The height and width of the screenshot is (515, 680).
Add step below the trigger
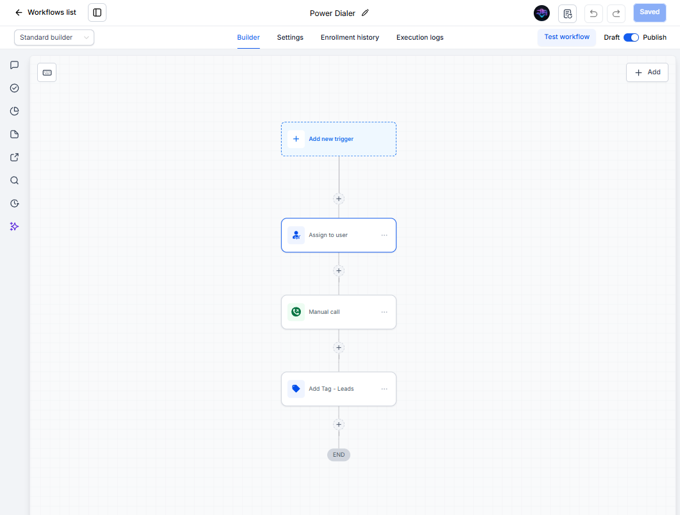[x=339, y=199]
